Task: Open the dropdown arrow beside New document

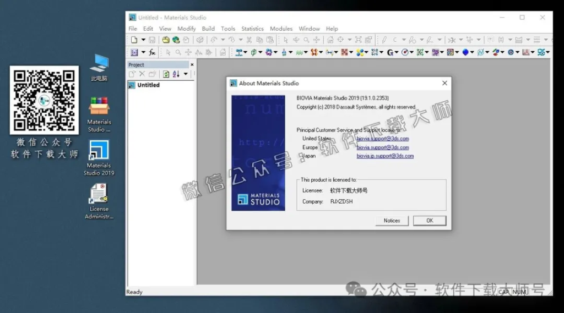Action: pos(143,40)
